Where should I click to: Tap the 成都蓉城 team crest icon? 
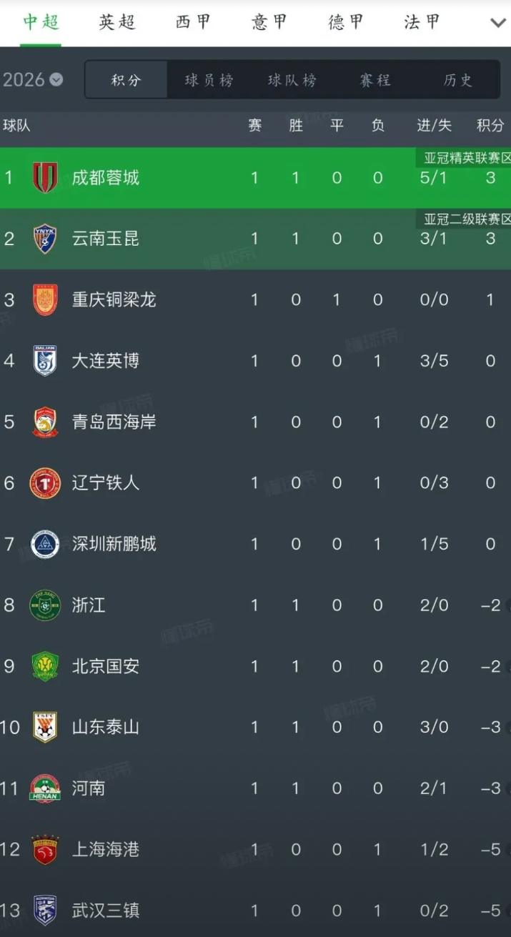pyautogui.click(x=45, y=177)
